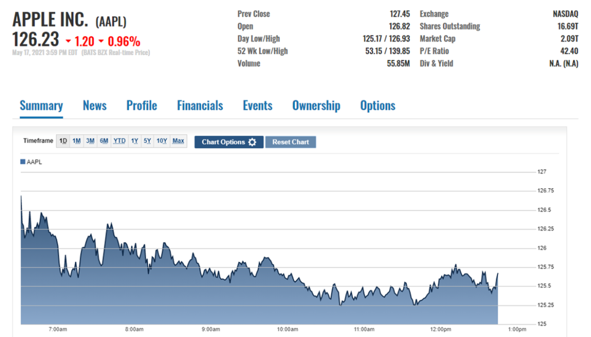Click the 125.25 y-axis label
Image resolution: width=591 pixels, height=337 pixels.
545,305
